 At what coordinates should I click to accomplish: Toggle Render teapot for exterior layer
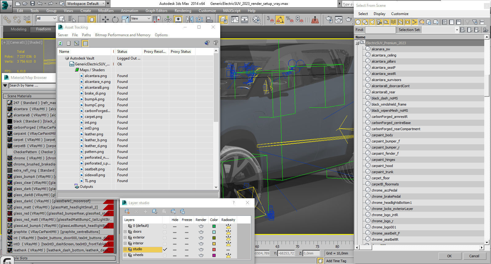click(201, 238)
